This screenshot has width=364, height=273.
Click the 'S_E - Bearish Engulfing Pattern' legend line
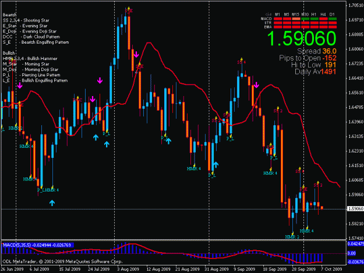(x=36, y=42)
